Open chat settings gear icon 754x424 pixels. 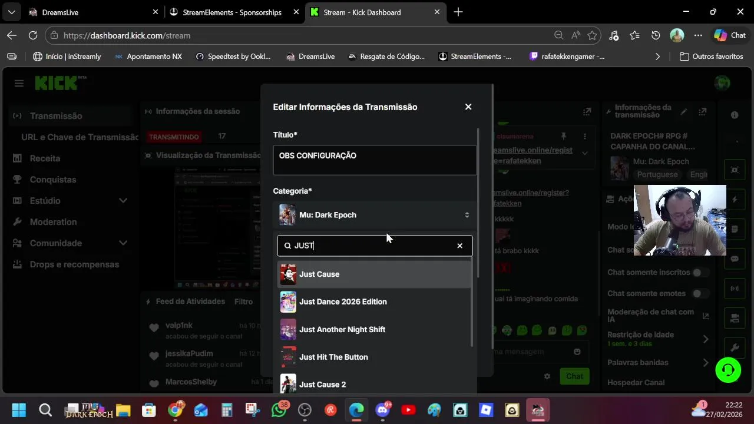pyautogui.click(x=547, y=376)
